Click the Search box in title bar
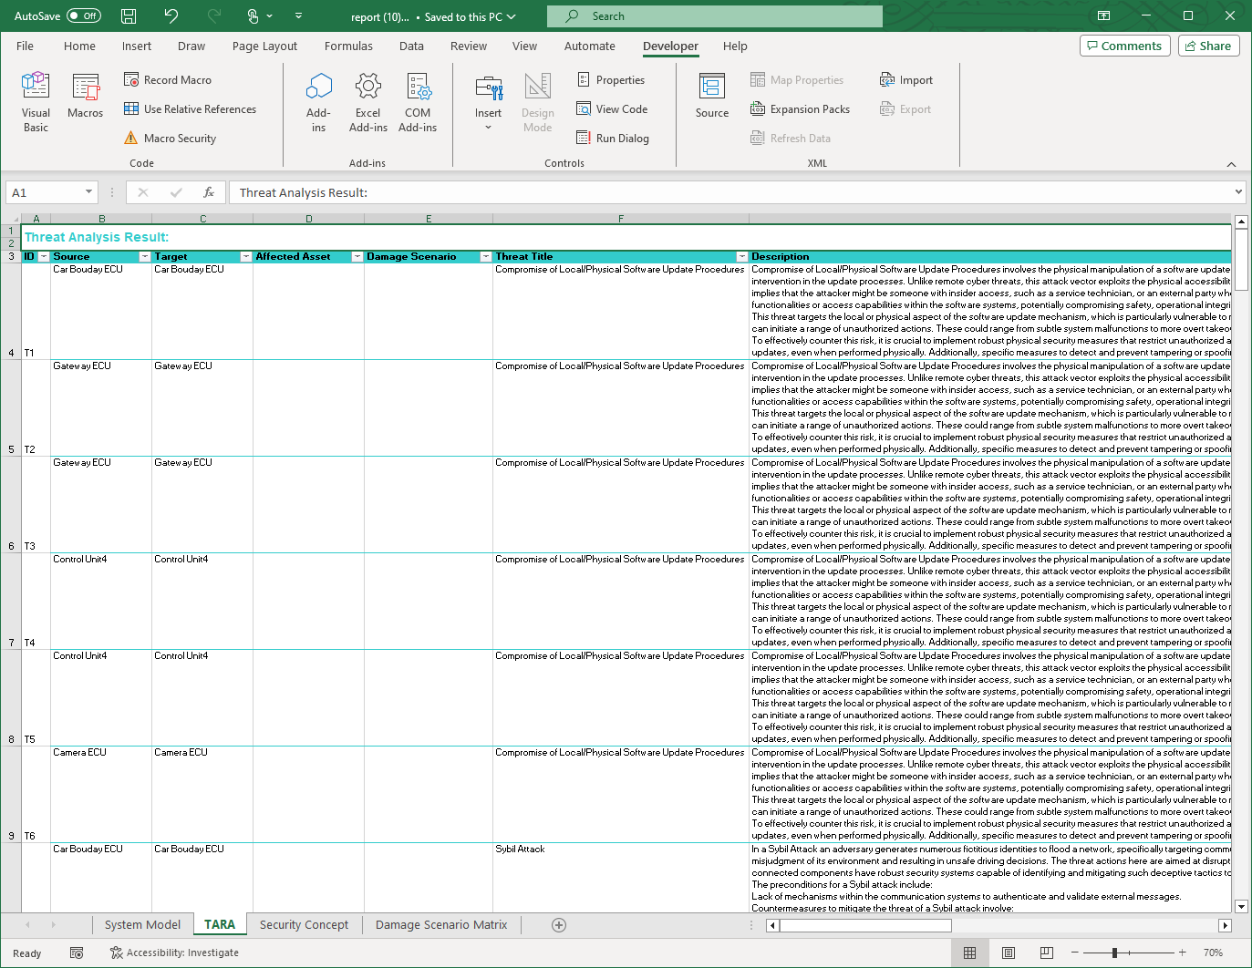1252x968 pixels. [x=714, y=16]
